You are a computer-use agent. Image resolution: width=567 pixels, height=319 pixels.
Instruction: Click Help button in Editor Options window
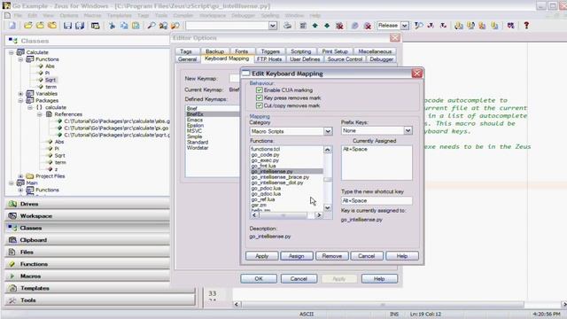379,279
